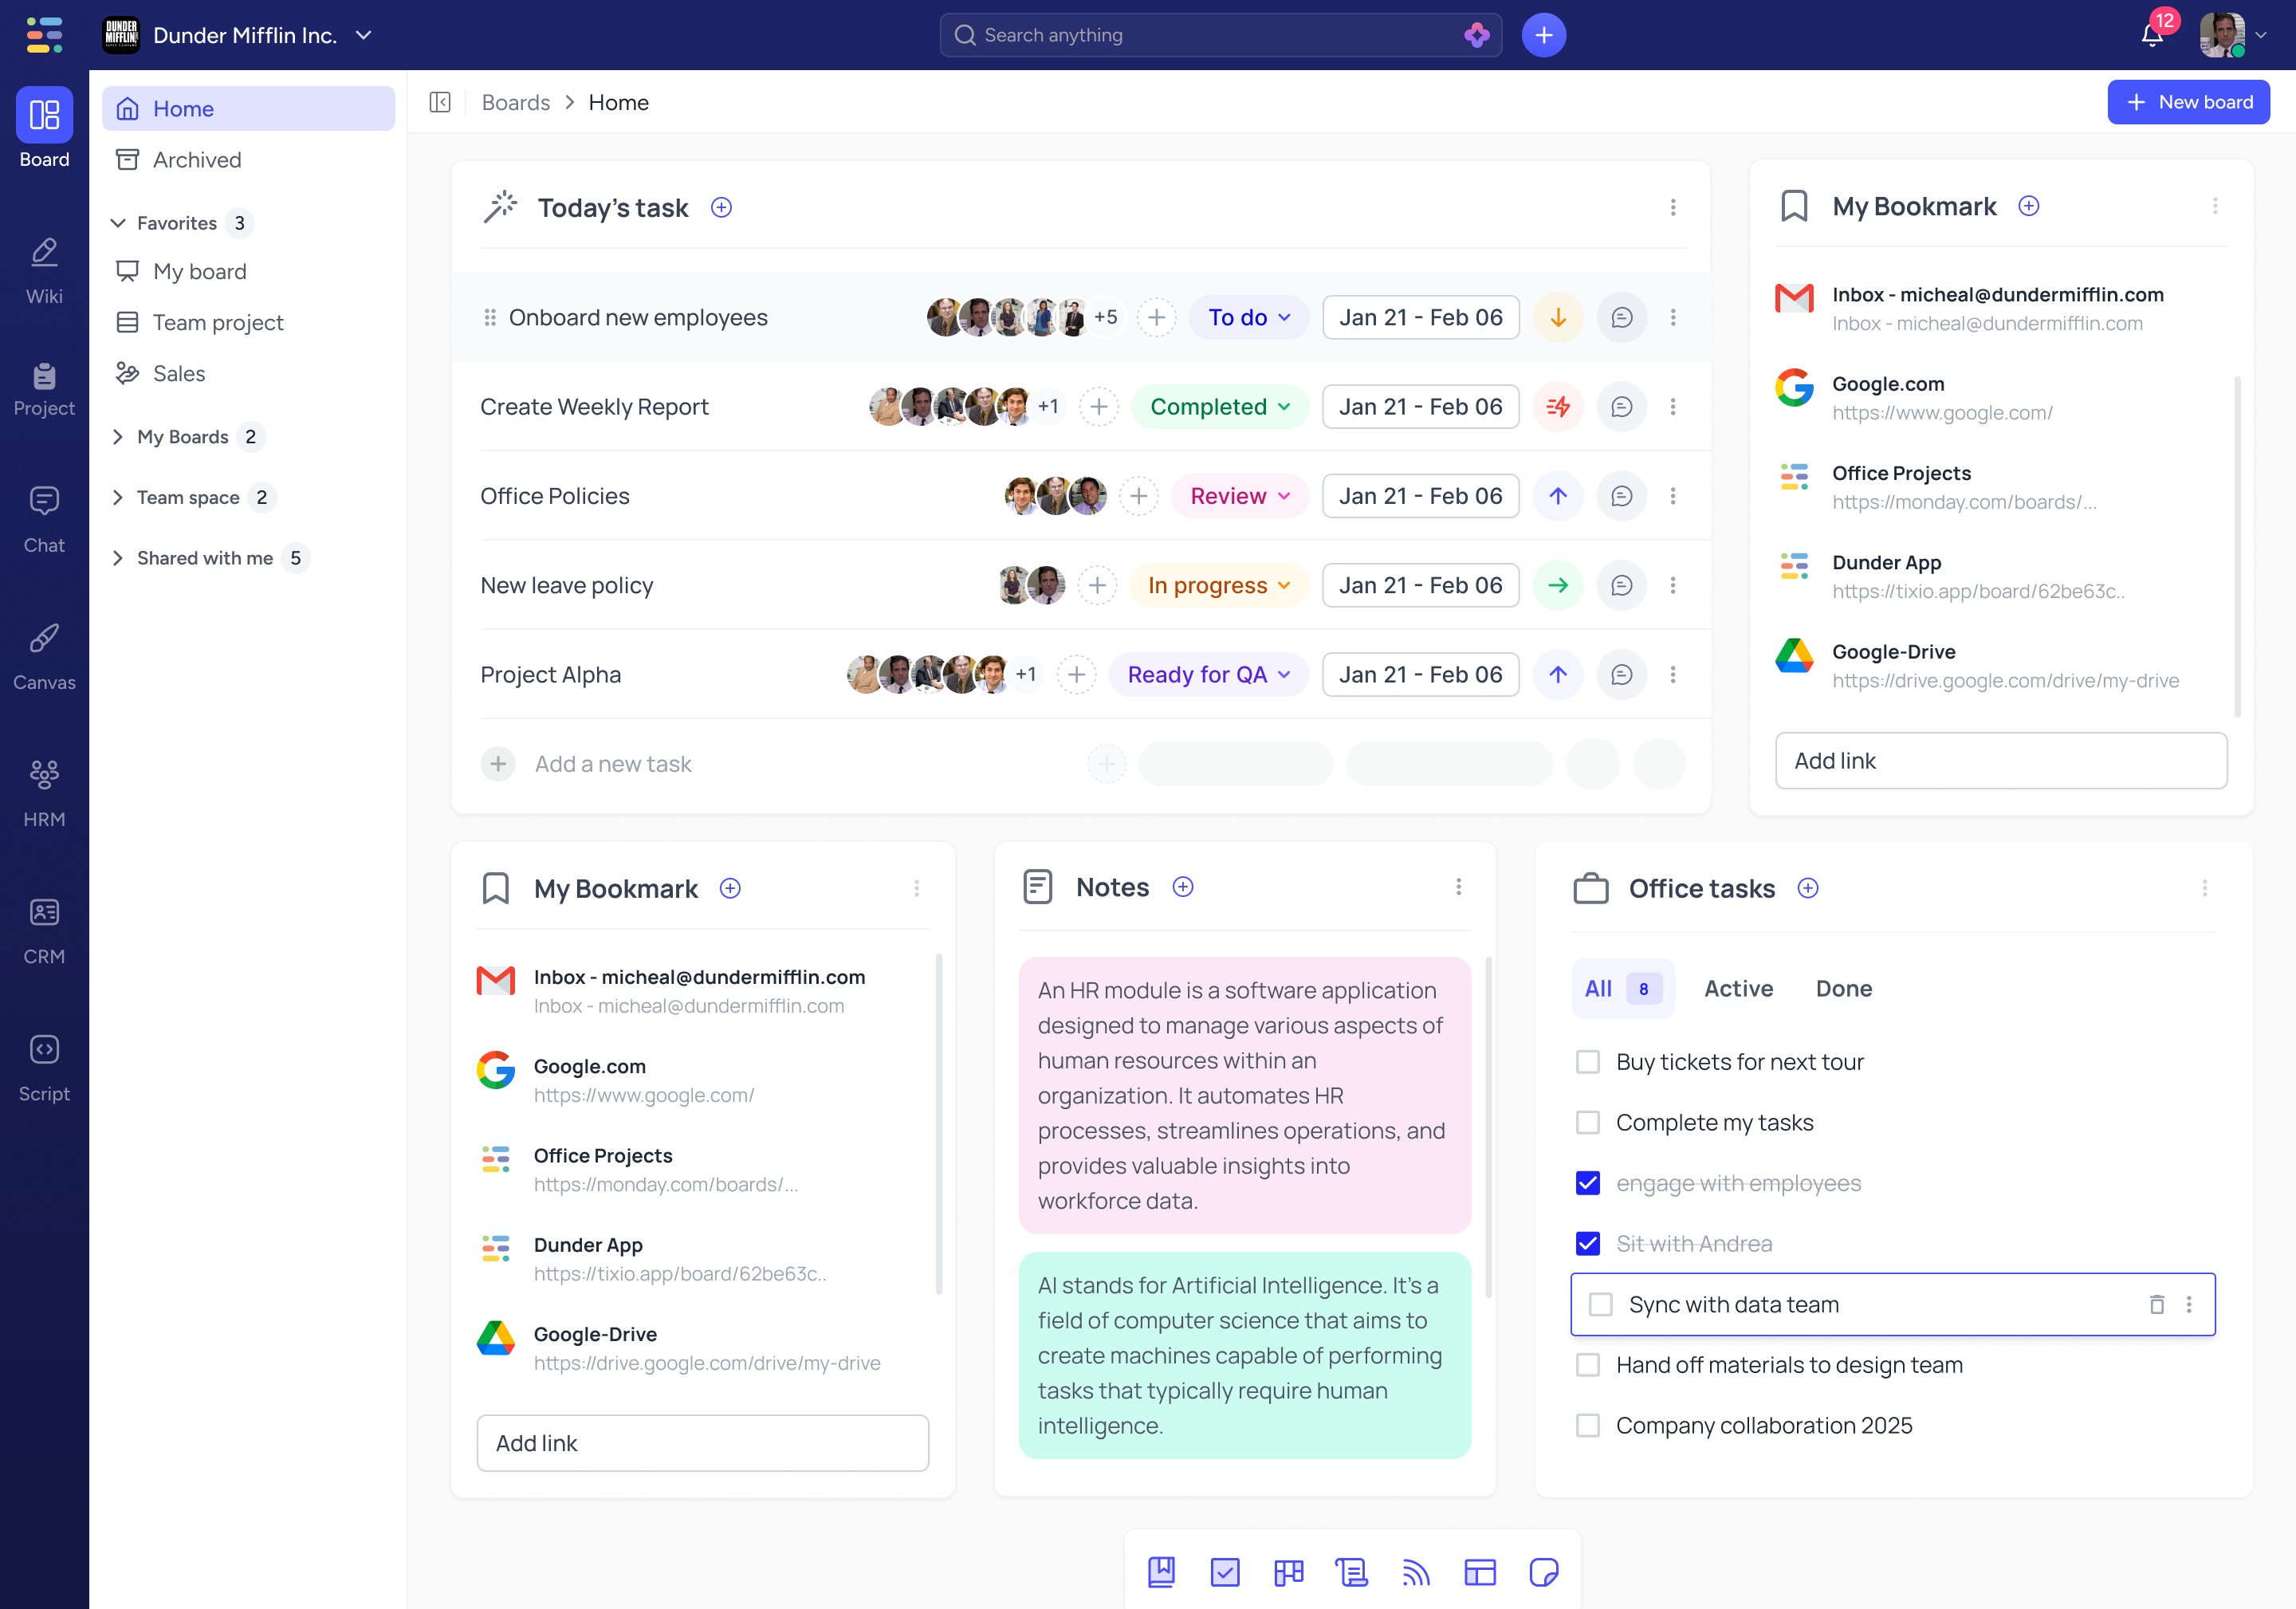Select Archived in the boards menu
The image size is (2296, 1609).
(197, 160)
